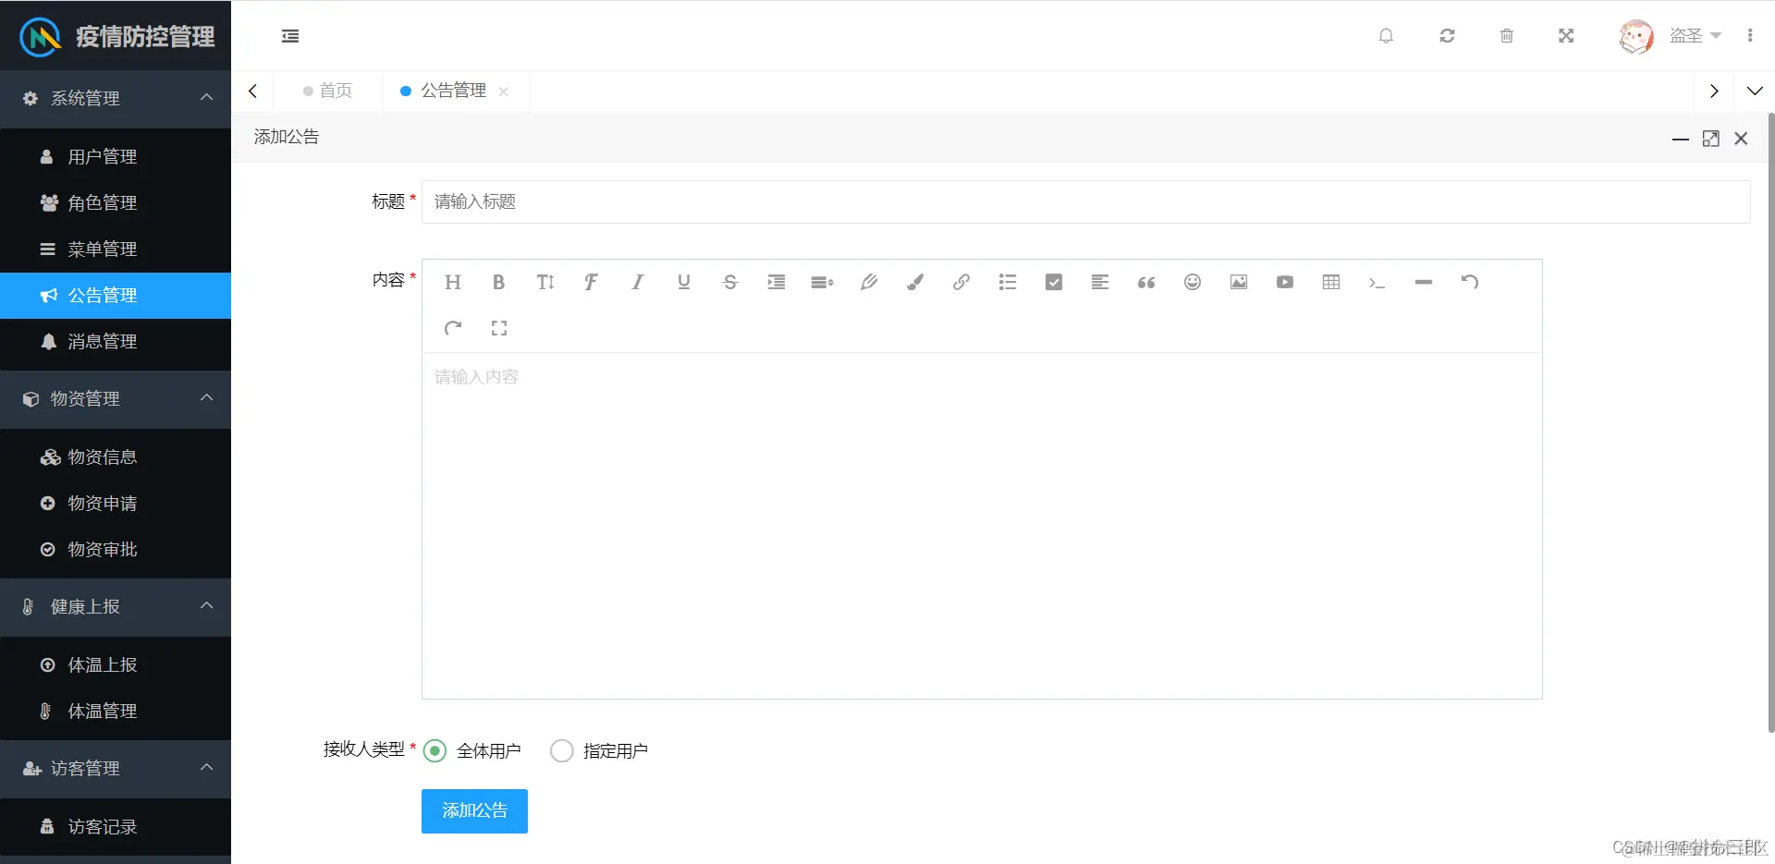Apply strikethrough formatting in the editor
This screenshot has height=864, width=1775.
click(729, 282)
